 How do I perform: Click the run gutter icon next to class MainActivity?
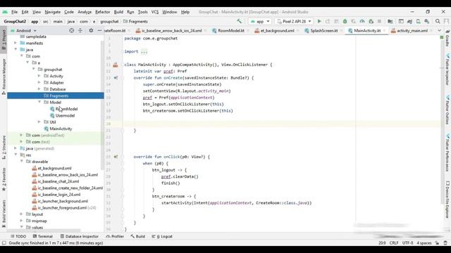[116, 65]
